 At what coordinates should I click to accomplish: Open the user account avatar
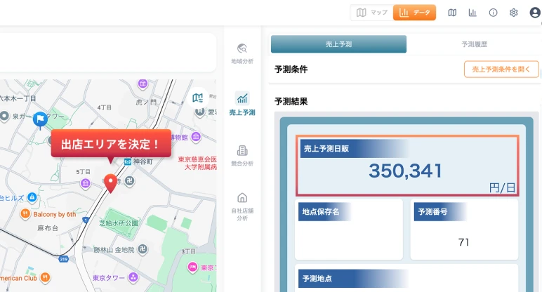coord(534,13)
